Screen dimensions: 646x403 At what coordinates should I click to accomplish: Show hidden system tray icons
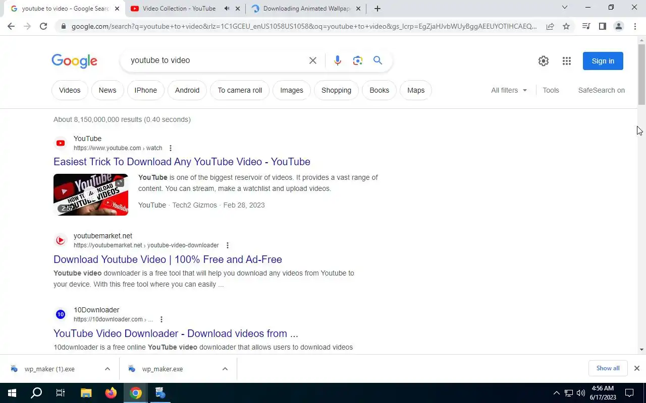tap(556, 393)
